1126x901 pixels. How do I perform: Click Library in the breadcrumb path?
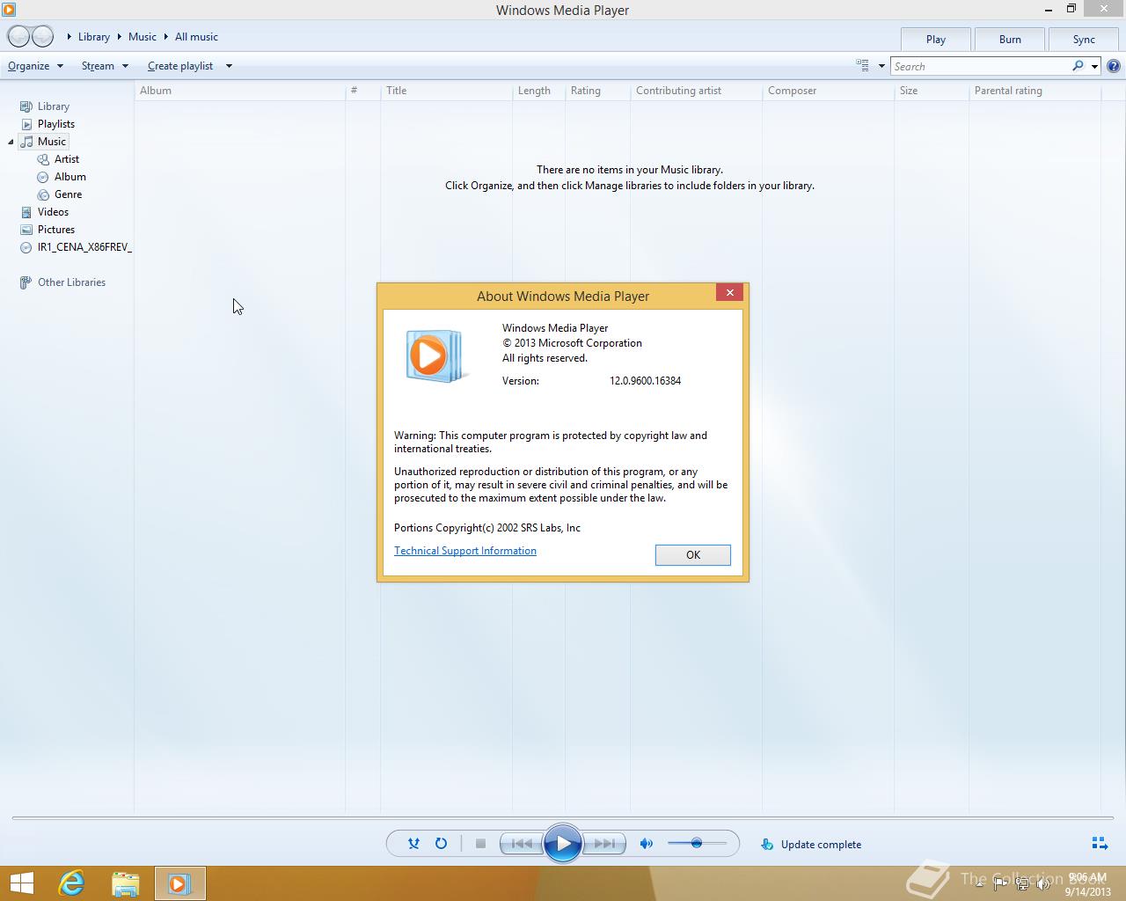[x=94, y=37]
